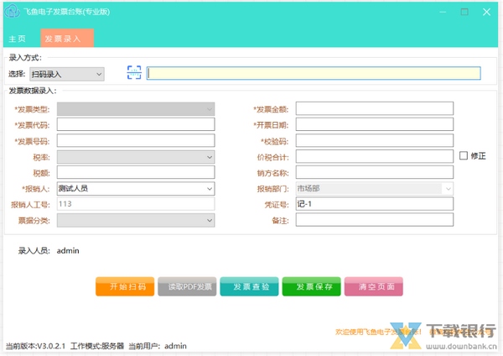Click the 清空页面 button
This screenshot has height=356, width=503.
[374, 286]
